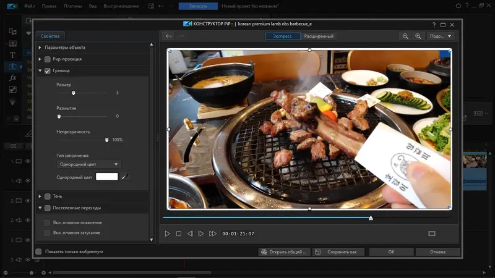Step to the next frame

tap(200, 234)
